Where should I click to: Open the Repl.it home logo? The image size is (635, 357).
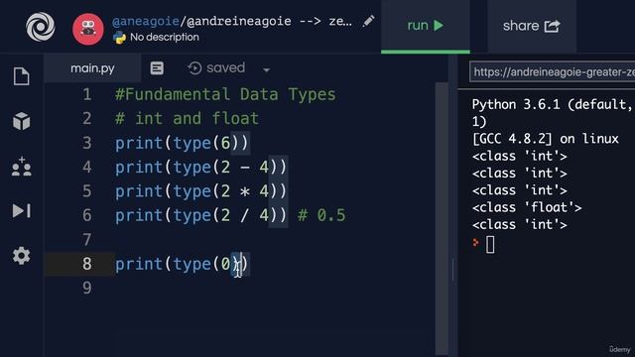pyautogui.click(x=41, y=27)
